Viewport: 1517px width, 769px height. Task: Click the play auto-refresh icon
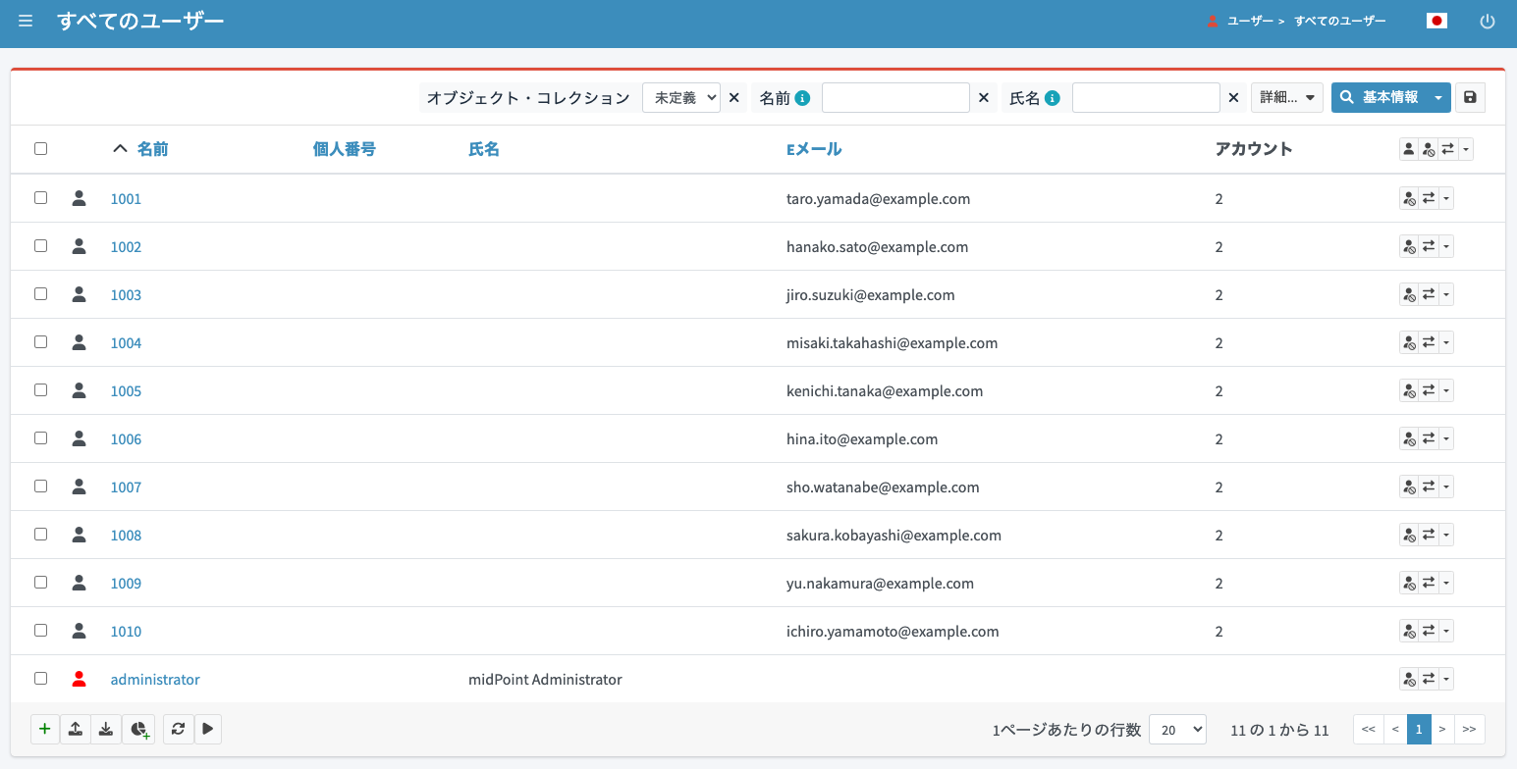207,729
